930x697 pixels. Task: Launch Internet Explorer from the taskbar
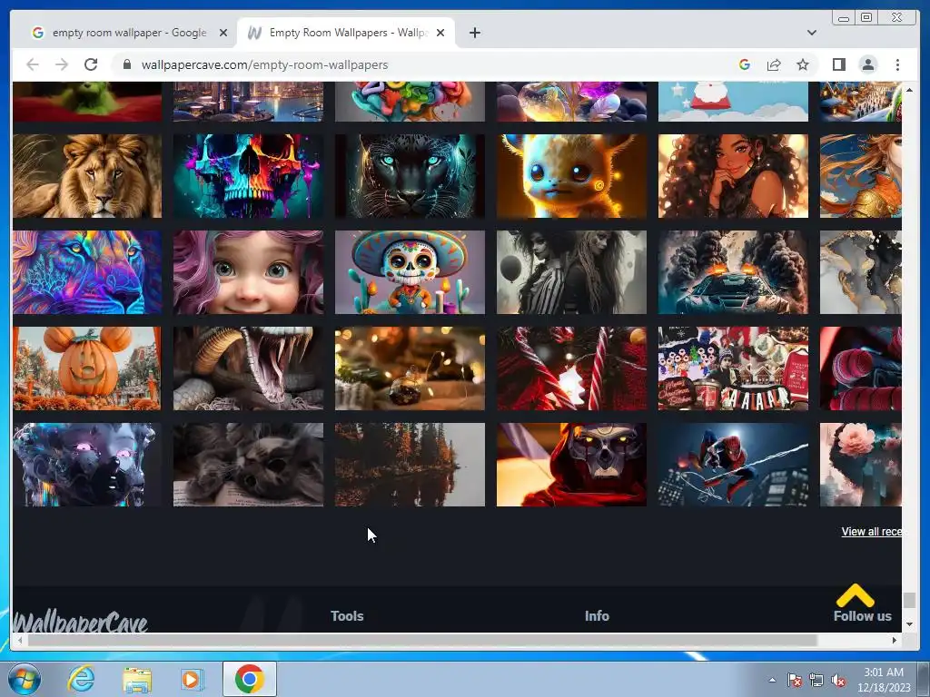pyautogui.click(x=81, y=679)
